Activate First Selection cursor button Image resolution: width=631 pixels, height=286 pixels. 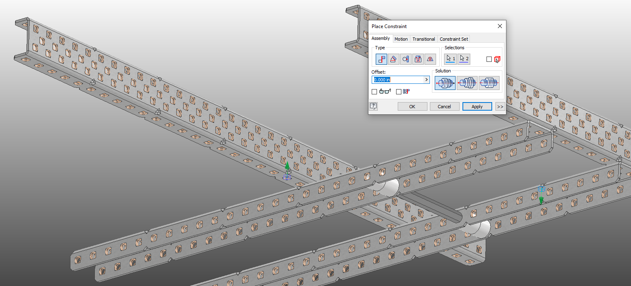(450, 59)
